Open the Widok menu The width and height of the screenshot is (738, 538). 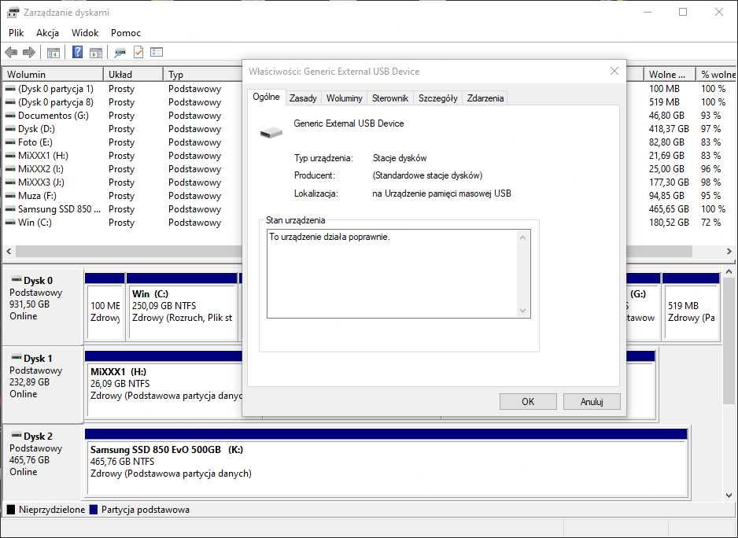pos(85,33)
